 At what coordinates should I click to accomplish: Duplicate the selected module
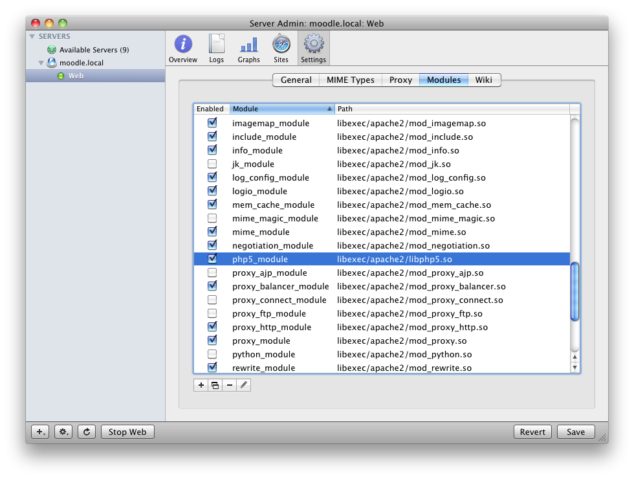(x=215, y=385)
